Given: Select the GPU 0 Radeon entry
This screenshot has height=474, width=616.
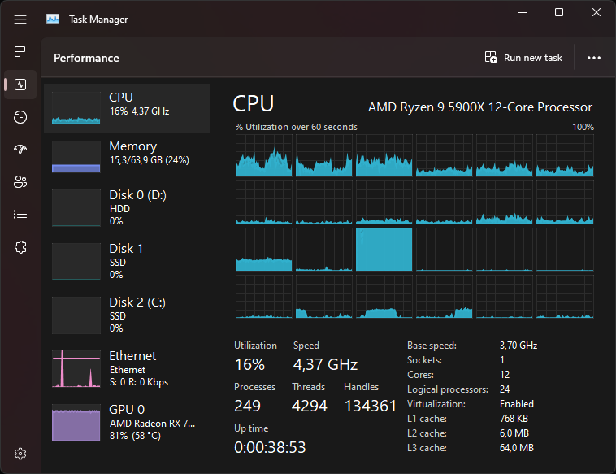Looking at the screenshot, I should click(127, 422).
